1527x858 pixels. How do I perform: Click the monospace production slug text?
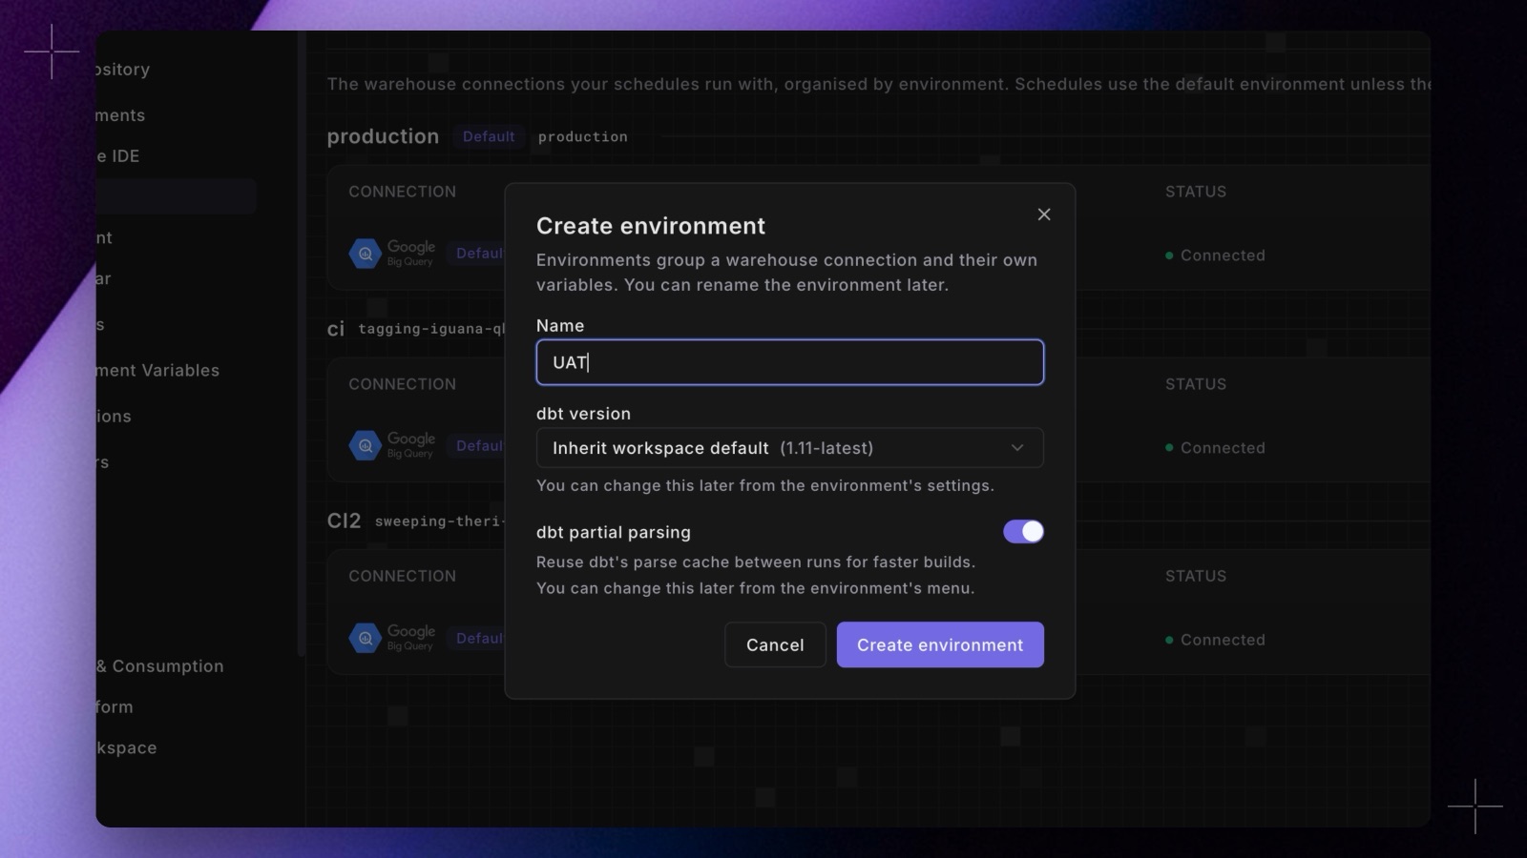(x=583, y=137)
